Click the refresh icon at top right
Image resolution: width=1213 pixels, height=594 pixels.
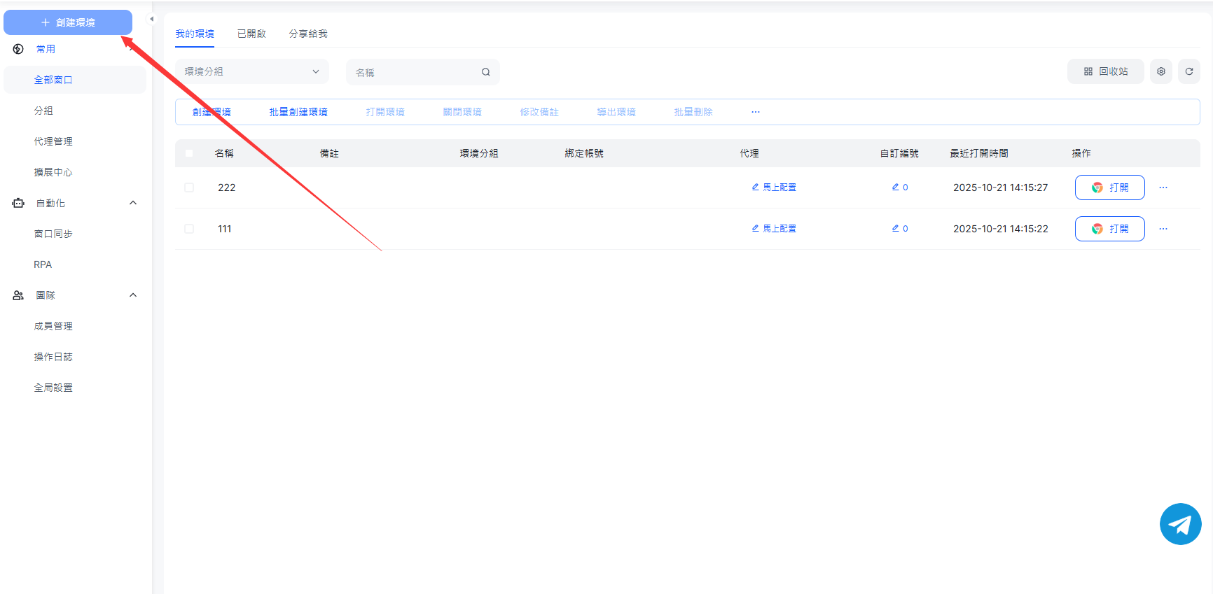[1188, 71]
